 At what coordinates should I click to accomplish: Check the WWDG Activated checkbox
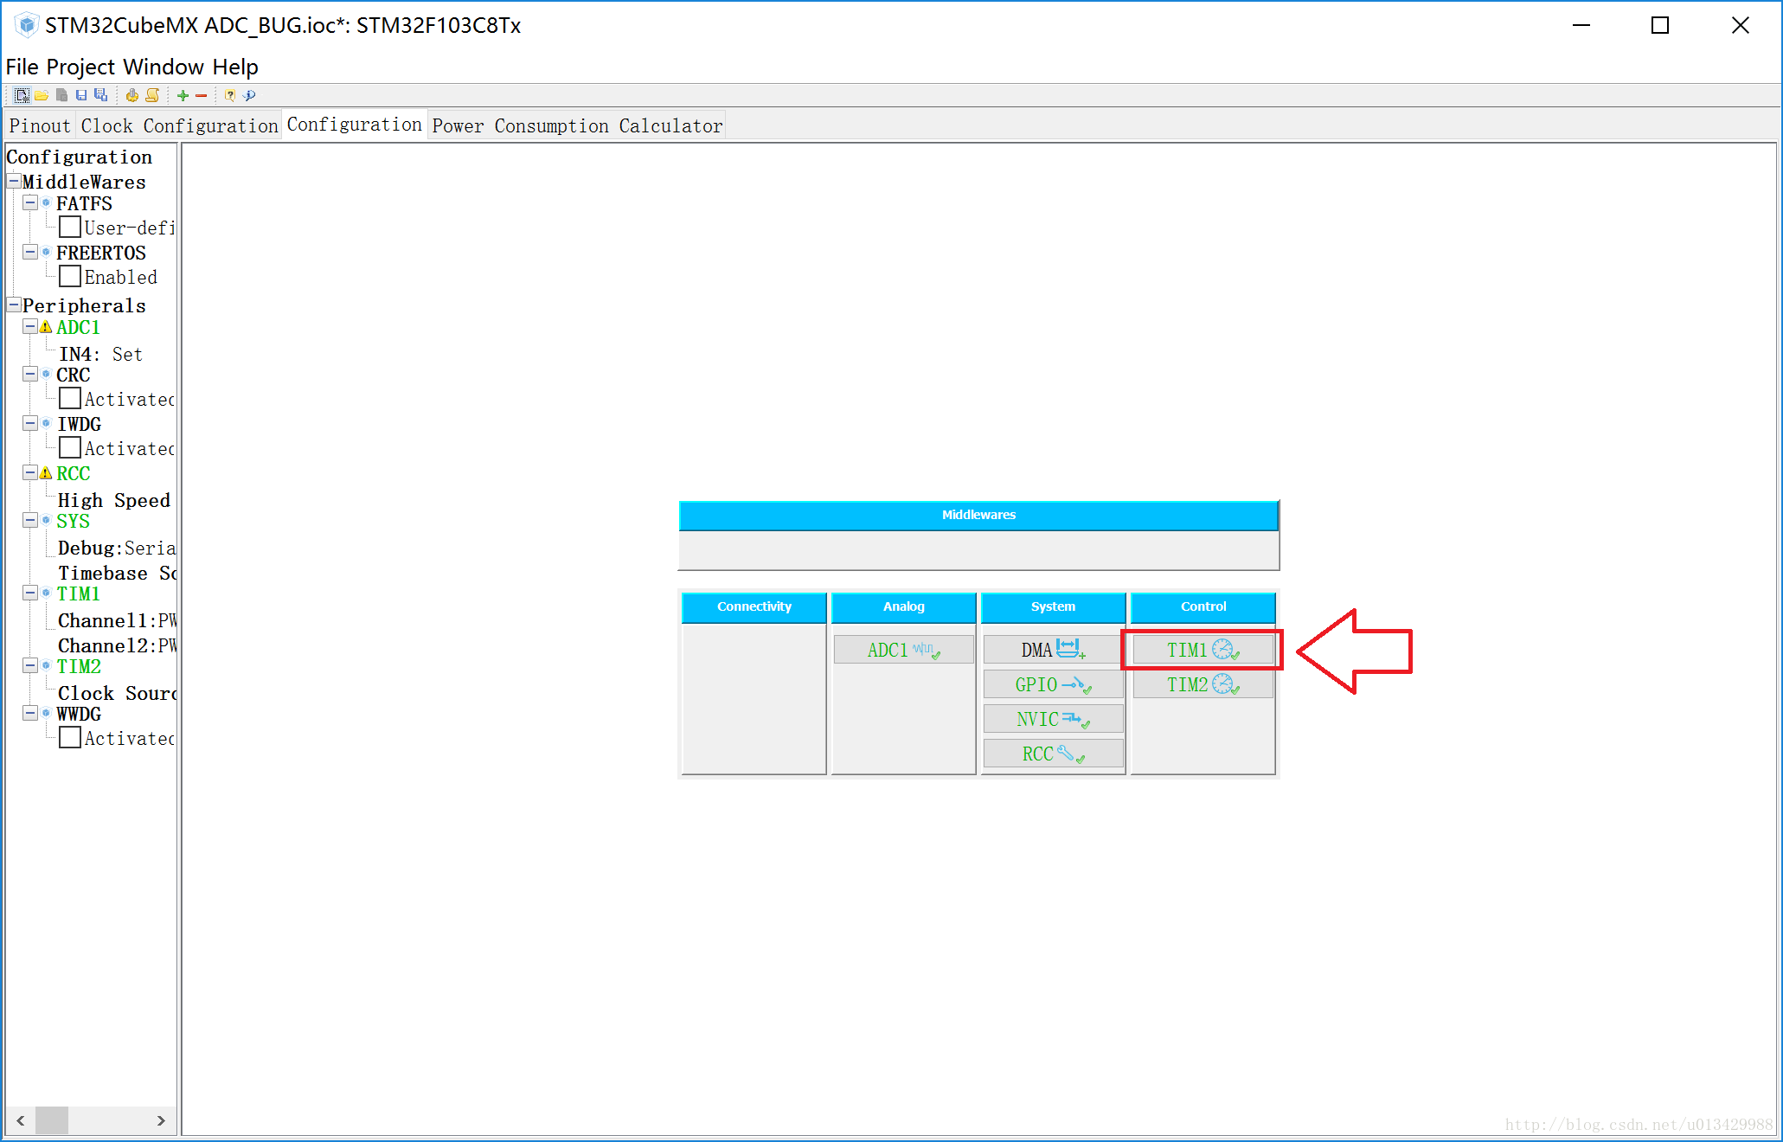tap(70, 738)
